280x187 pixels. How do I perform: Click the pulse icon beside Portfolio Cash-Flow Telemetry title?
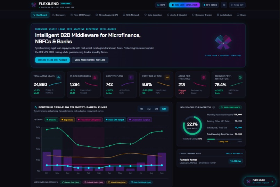tap(36, 107)
